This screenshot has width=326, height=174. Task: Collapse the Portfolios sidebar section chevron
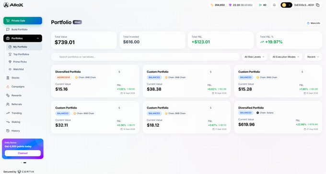coord(38,38)
